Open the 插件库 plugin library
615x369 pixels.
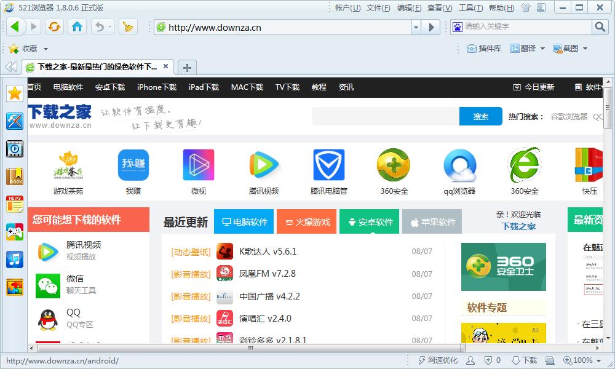(484, 48)
